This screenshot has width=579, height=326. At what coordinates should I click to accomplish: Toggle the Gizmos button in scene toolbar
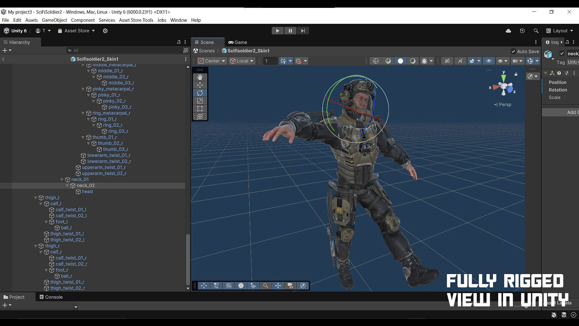(x=530, y=61)
